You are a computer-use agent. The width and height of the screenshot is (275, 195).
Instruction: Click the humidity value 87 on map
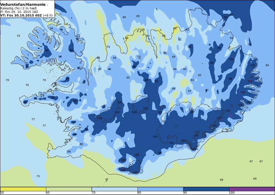pyautogui.click(x=189, y=91)
